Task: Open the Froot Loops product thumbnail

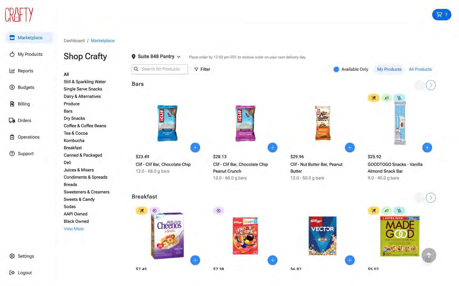Action: click(245, 236)
